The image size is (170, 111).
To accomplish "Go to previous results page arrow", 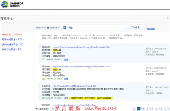I will [134, 108].
